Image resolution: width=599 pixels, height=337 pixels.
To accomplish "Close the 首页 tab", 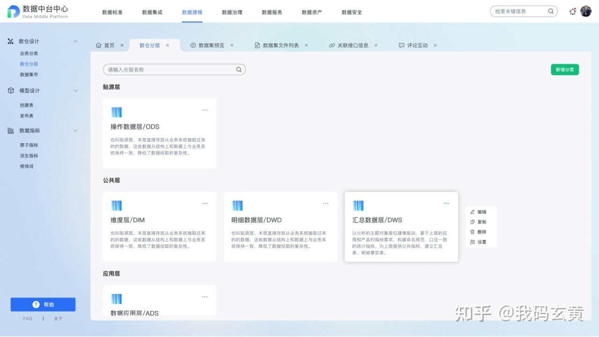I will tap(122, 45).
